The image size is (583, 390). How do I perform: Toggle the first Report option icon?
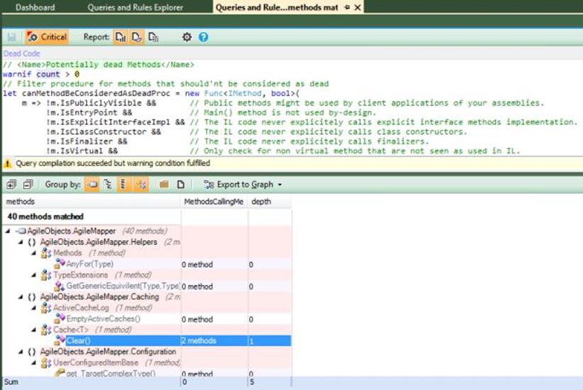[121, 37]
